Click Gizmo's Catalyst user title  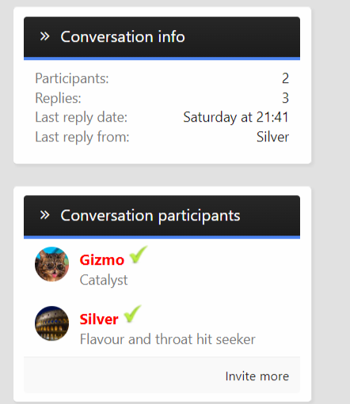point(104,280)
